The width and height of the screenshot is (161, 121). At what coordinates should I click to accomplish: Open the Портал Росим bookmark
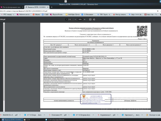(x=57, y=15)
